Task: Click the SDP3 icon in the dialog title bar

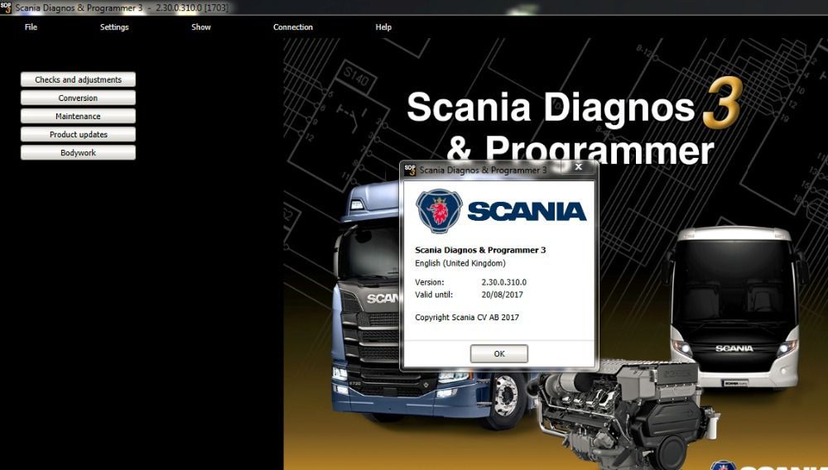Action: pyautogui.click(x=409, y=170)
